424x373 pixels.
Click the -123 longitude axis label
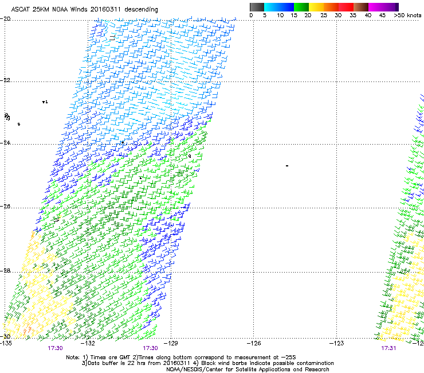pos(336,343)
